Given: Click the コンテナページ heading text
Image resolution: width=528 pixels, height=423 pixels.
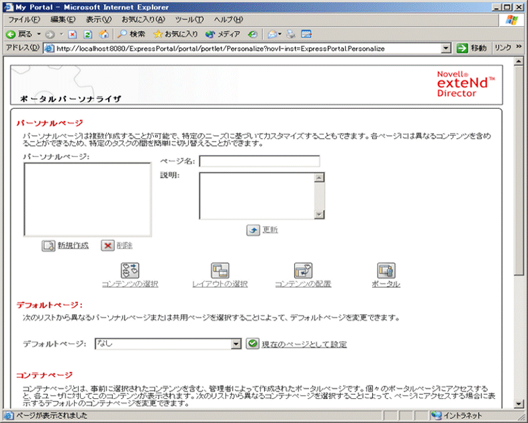Looking at the screenshot, I should coord(44,375).
